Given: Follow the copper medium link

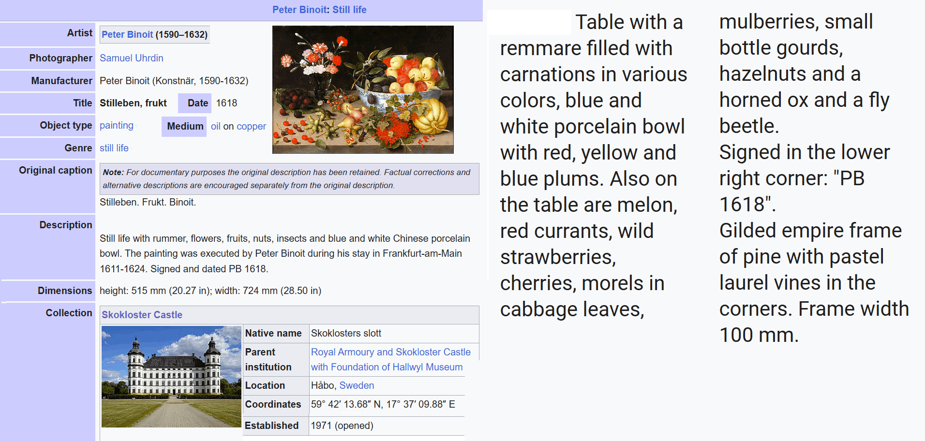Looking at the screenshot, I should tap(251, 126).
